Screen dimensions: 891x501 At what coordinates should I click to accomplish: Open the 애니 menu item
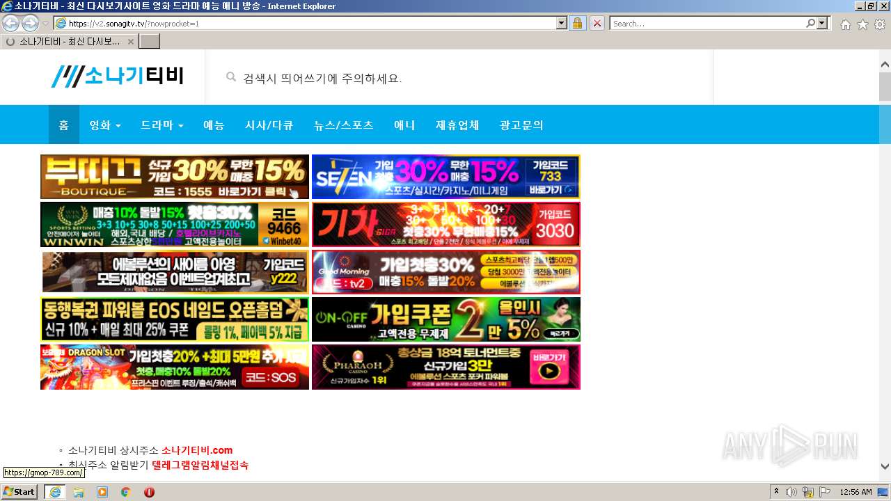pyautogui.click(x=404, y=125)
